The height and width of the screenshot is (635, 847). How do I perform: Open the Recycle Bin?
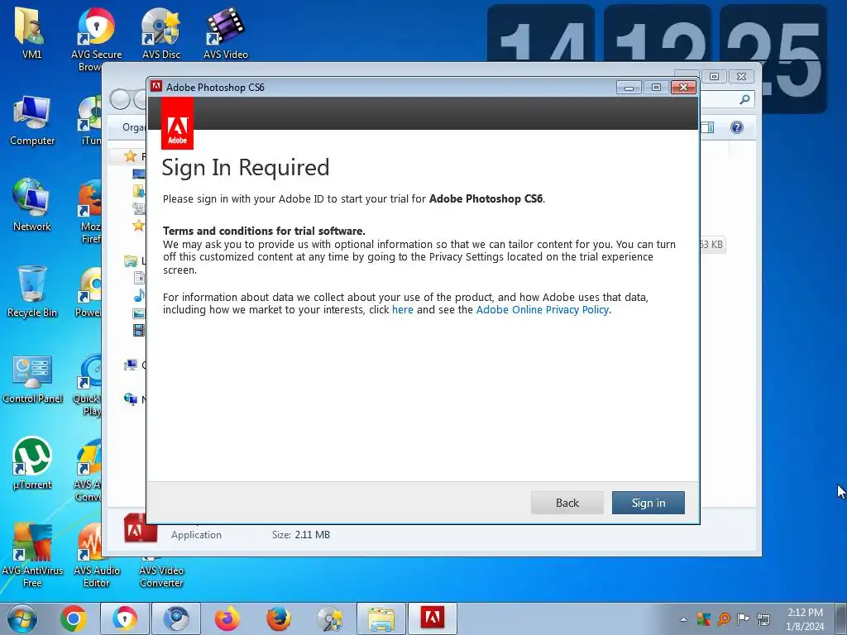(32, 292)
